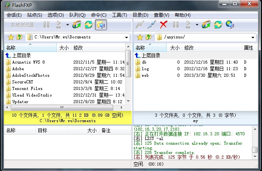The width and height of the screenshot is (262, 171).
Task: Refresh the remote /anyinuo/ file list
Action: pos(218,25)
